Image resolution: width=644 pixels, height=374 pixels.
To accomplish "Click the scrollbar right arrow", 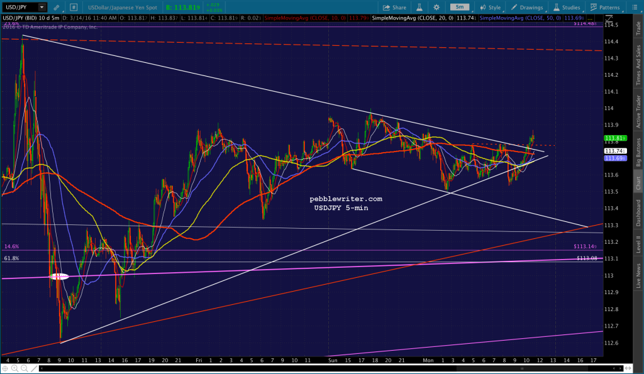I will pyautogui.click(x=619, y=368).
